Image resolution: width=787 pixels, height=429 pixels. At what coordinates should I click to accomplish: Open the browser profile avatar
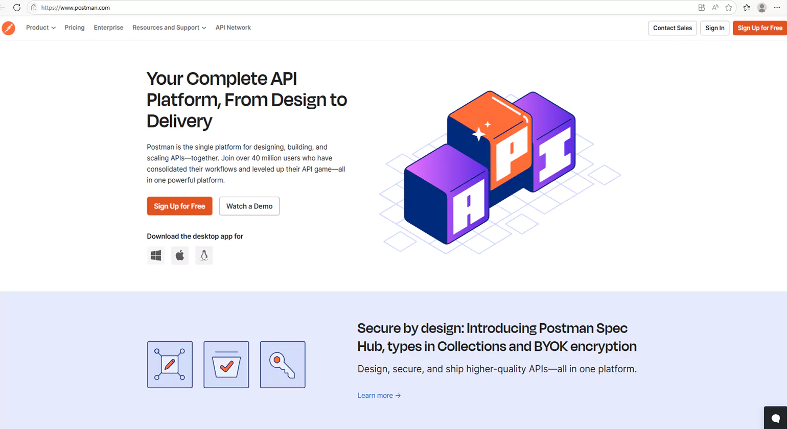click(x=761, y=8)
